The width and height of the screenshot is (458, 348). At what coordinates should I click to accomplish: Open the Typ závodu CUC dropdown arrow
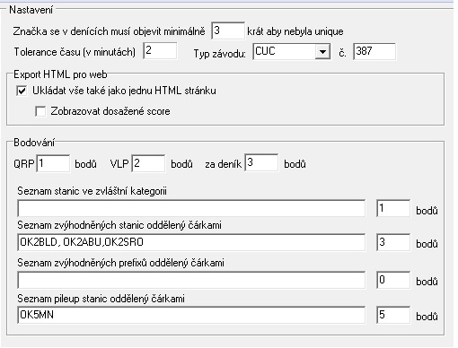point(322,52)
